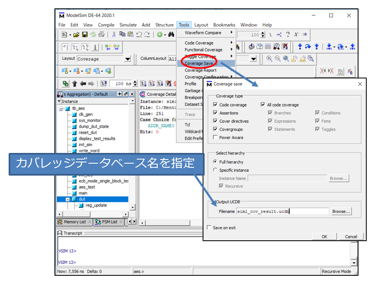Open the dropdown arrow right of ColumnLayout

[x=254, y=59]
